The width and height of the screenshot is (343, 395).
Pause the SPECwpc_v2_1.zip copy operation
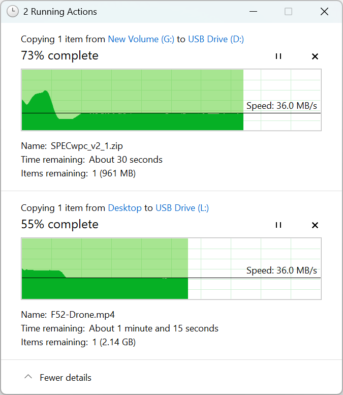tap(278, 56)
